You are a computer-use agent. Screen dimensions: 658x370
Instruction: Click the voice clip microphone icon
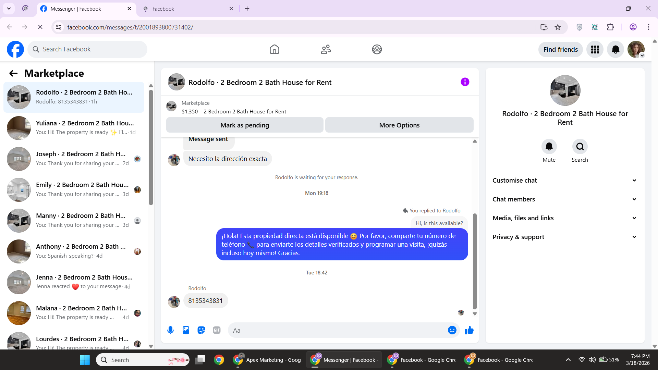pos(170,330)
